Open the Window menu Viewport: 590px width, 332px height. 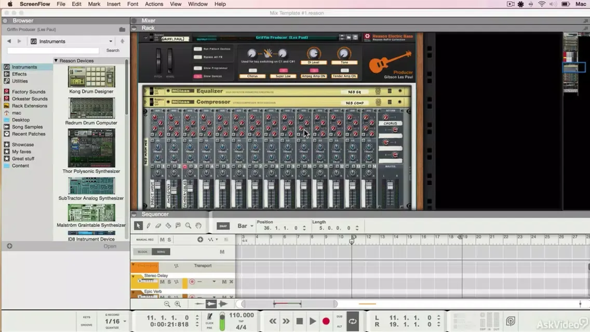click(x=197, y=4)
